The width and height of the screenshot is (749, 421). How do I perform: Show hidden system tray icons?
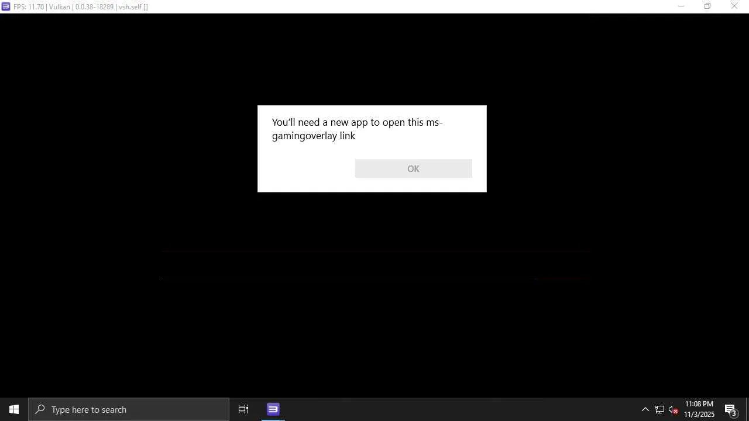click(645, 409)
